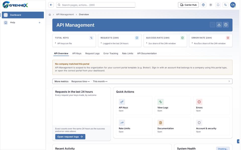Click the 'No company matched this portal' heading
The height and width of the screenshot is (150, 241).
tap(72, 64)
